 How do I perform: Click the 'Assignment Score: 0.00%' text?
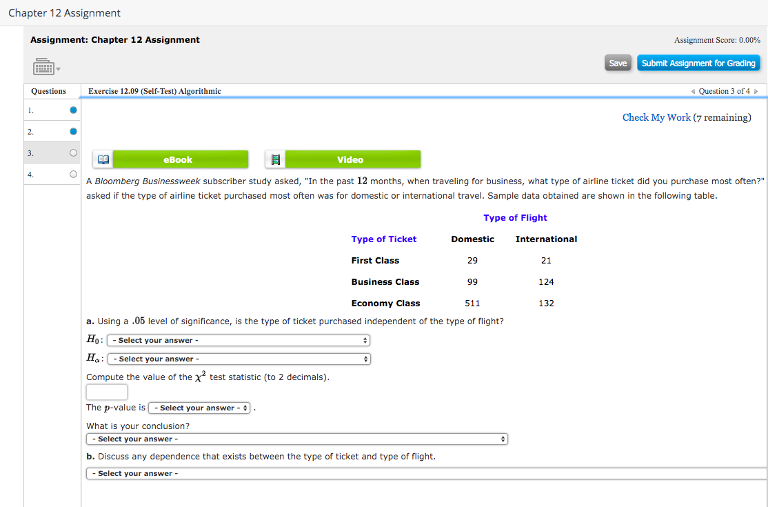click(717, 40)
